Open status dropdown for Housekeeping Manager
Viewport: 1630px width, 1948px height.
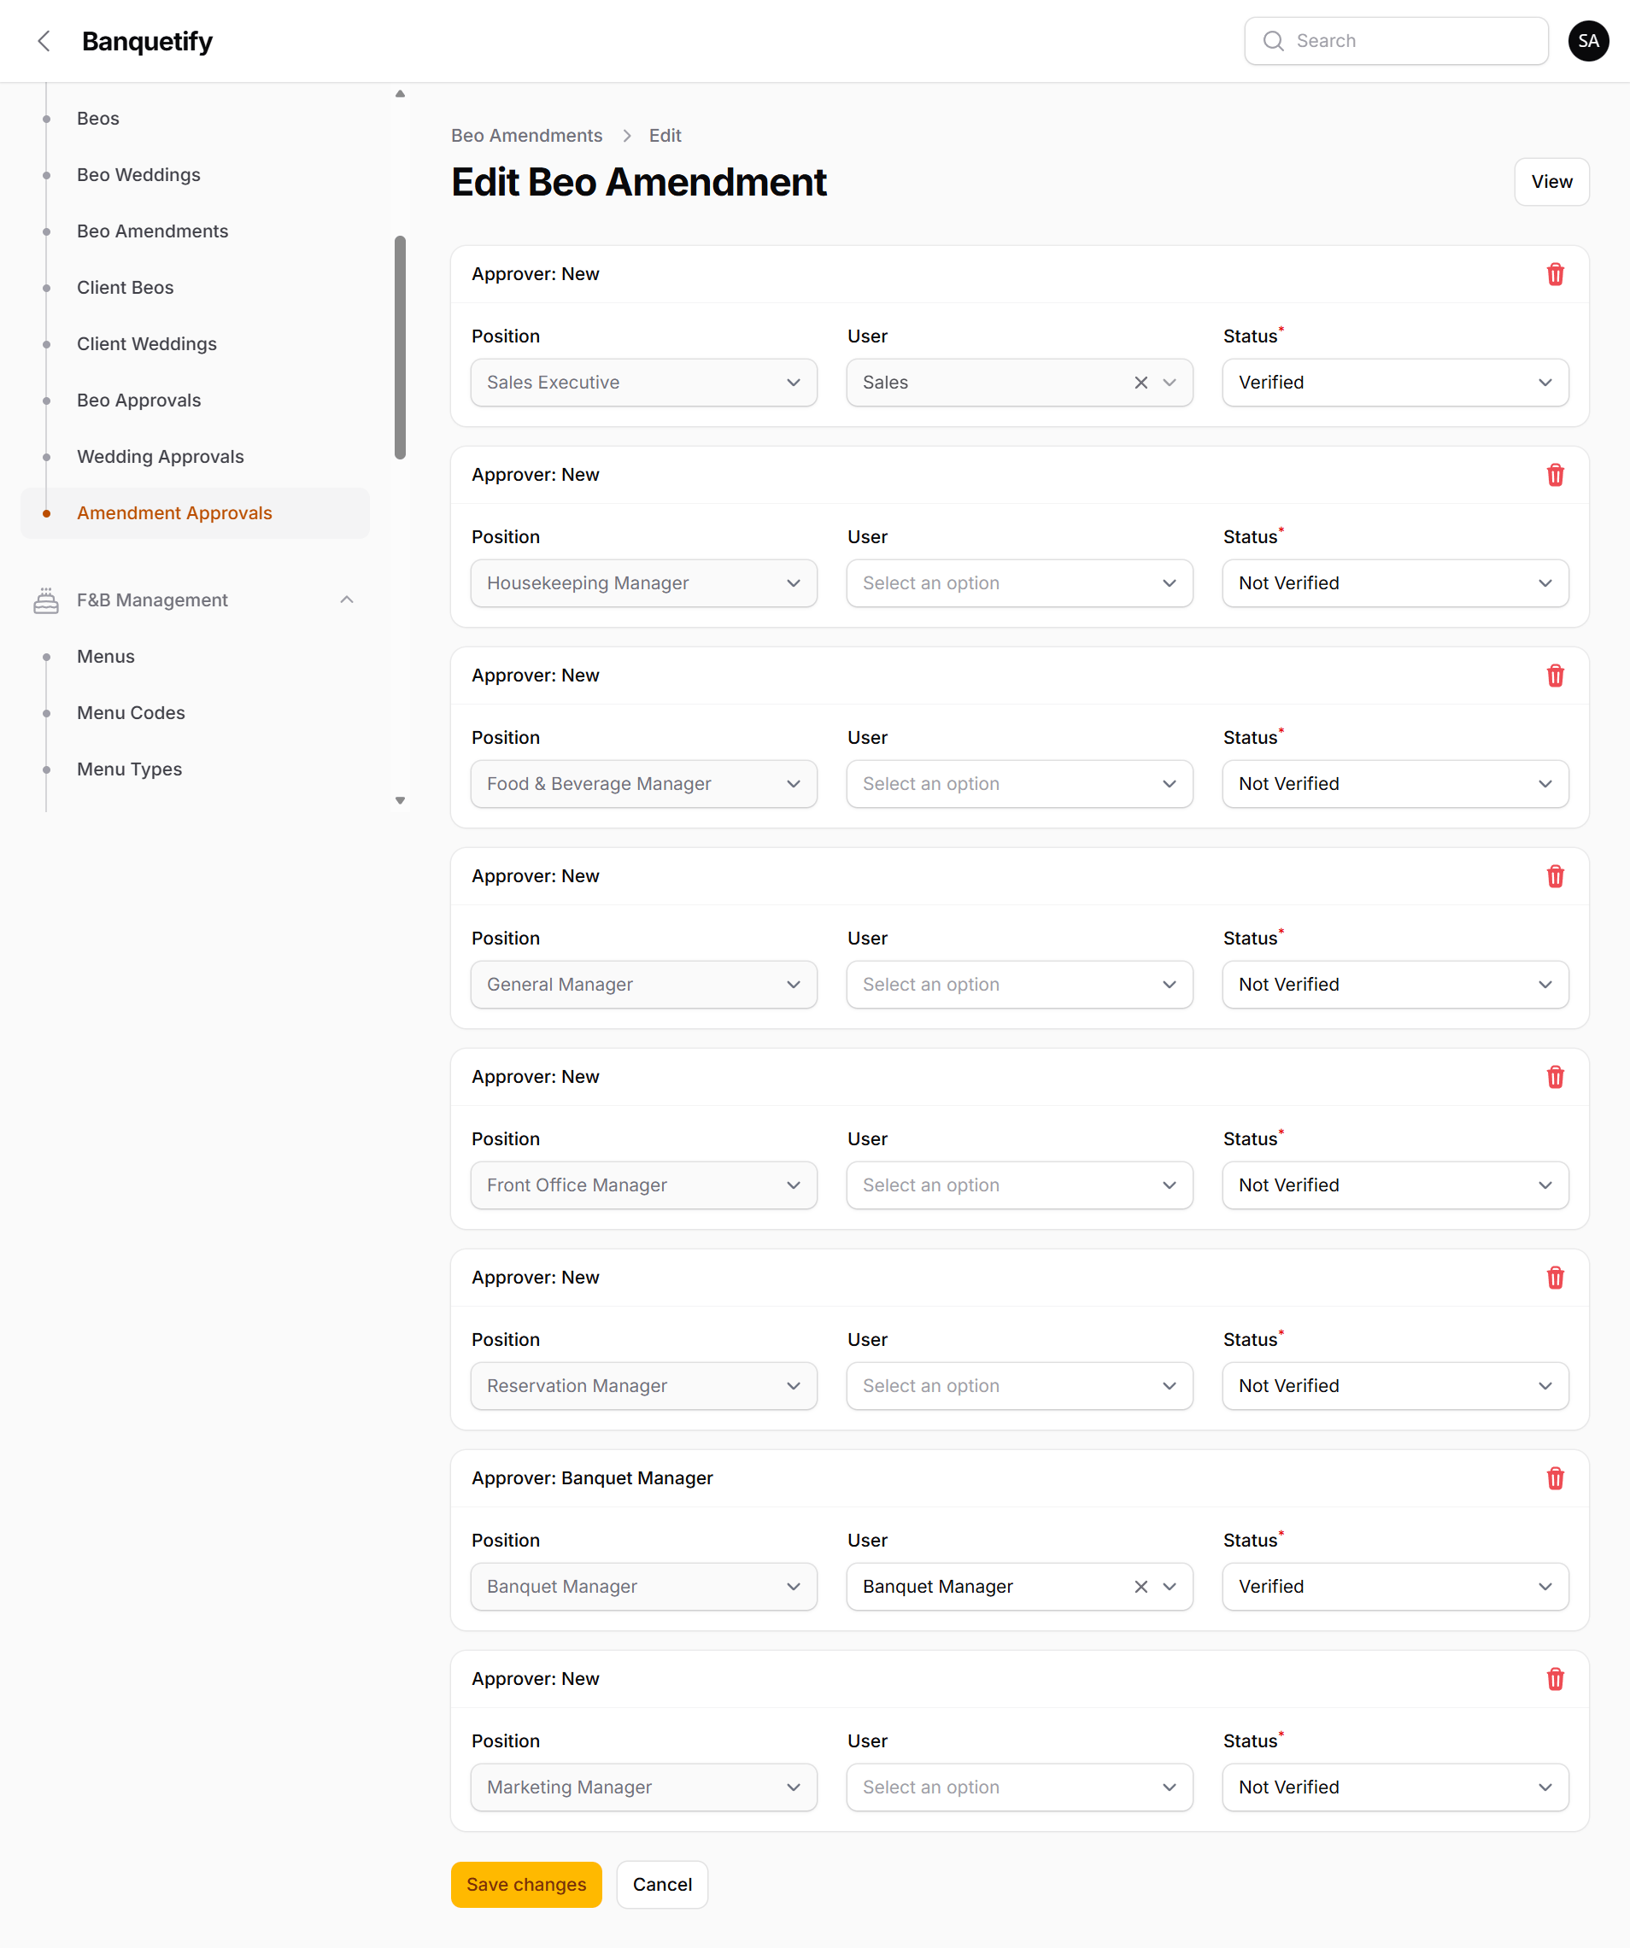click(x=1394, y=582)
